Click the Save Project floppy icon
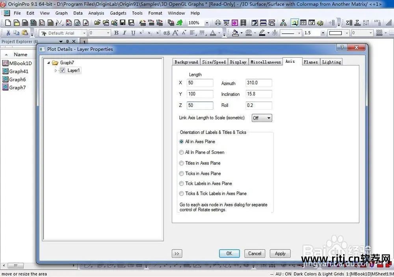The image size is (394, 277). pyautogui.click(x=123, y=23)
